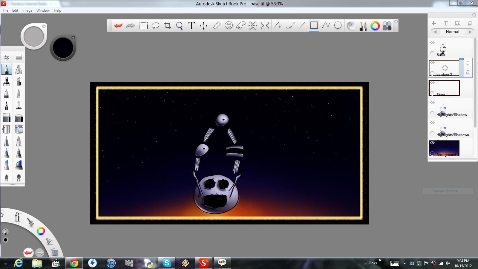Switch to previous blend mode arrow
Viewport: 478px width, 269px height.
[x=435, y=32]
